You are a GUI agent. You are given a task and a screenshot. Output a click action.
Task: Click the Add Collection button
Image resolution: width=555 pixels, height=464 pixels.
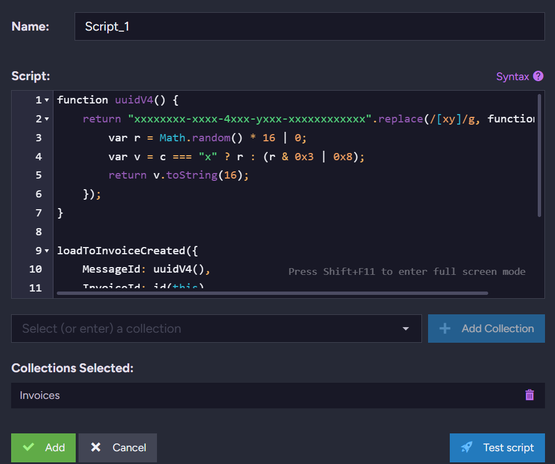(487, 329)
